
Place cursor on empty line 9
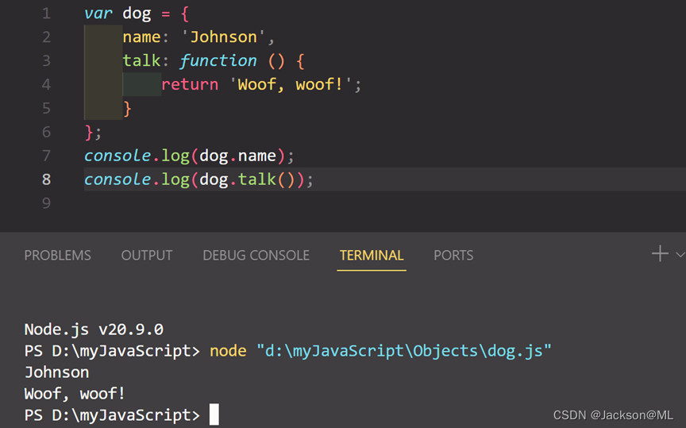[238, 203]
